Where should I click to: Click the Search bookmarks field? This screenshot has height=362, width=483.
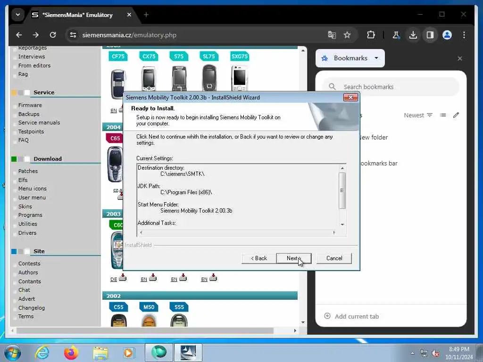tap(391, 87)
